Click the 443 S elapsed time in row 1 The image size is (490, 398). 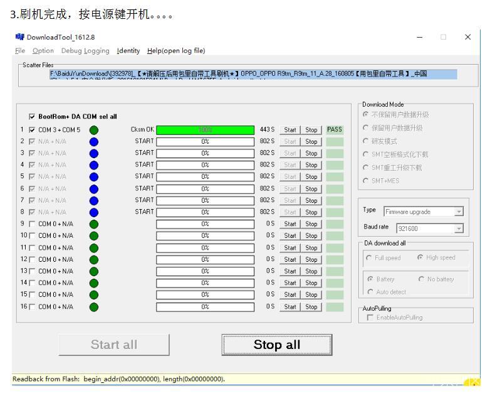[267, 130]
